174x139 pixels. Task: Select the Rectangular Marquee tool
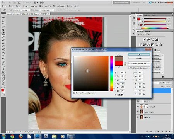click(3, 20)
